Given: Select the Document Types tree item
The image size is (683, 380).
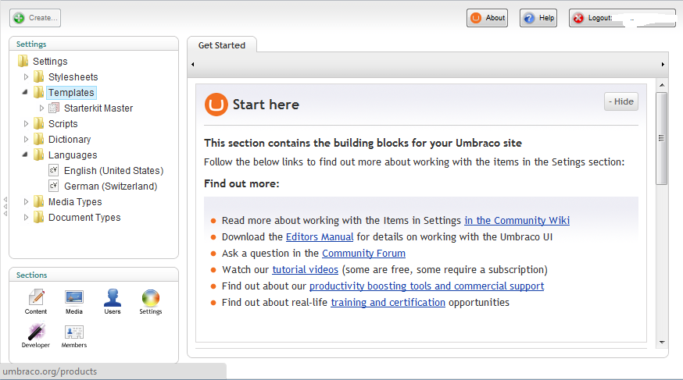Looking at the screenshot, I should click(x=84, y=218).
